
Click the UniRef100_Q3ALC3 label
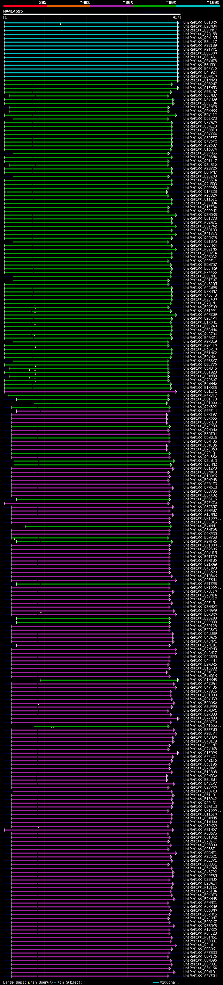[200, 126]
